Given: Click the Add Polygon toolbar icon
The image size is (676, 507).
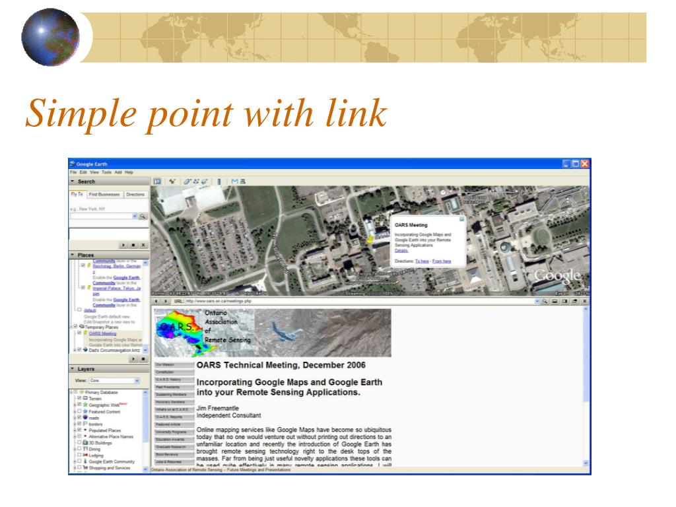Looking at the screenshot, I should 187,182.
